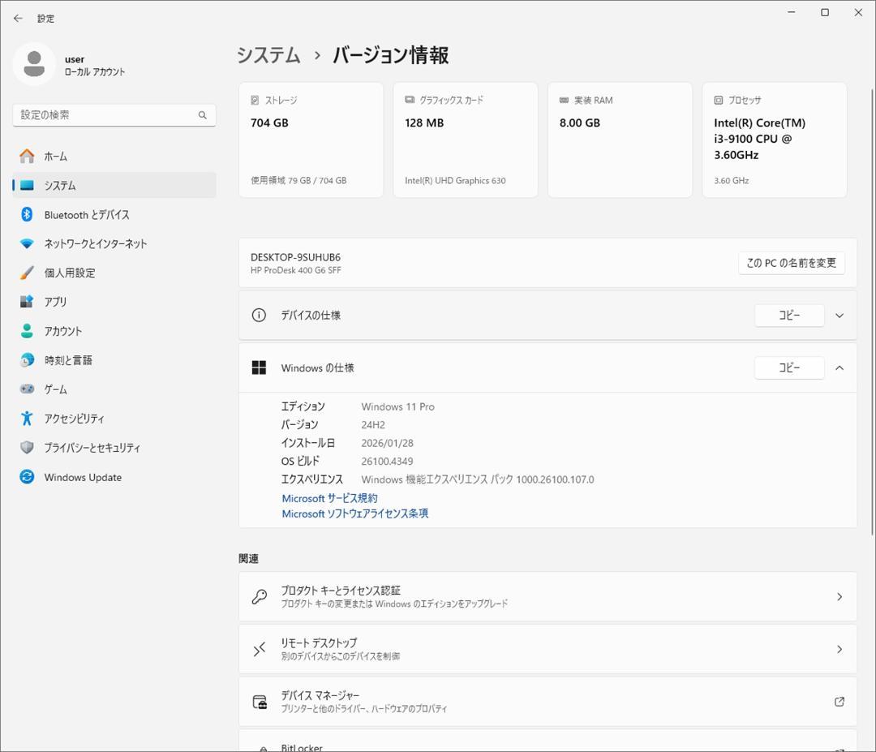Click the search magnifier icon
The height and width of the screenshot is (752, 876).
tap(202, 115)
